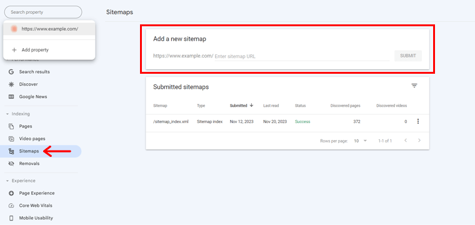
Task: Select the https://www.example.com/ property
Action: click(x=49, y=29)
